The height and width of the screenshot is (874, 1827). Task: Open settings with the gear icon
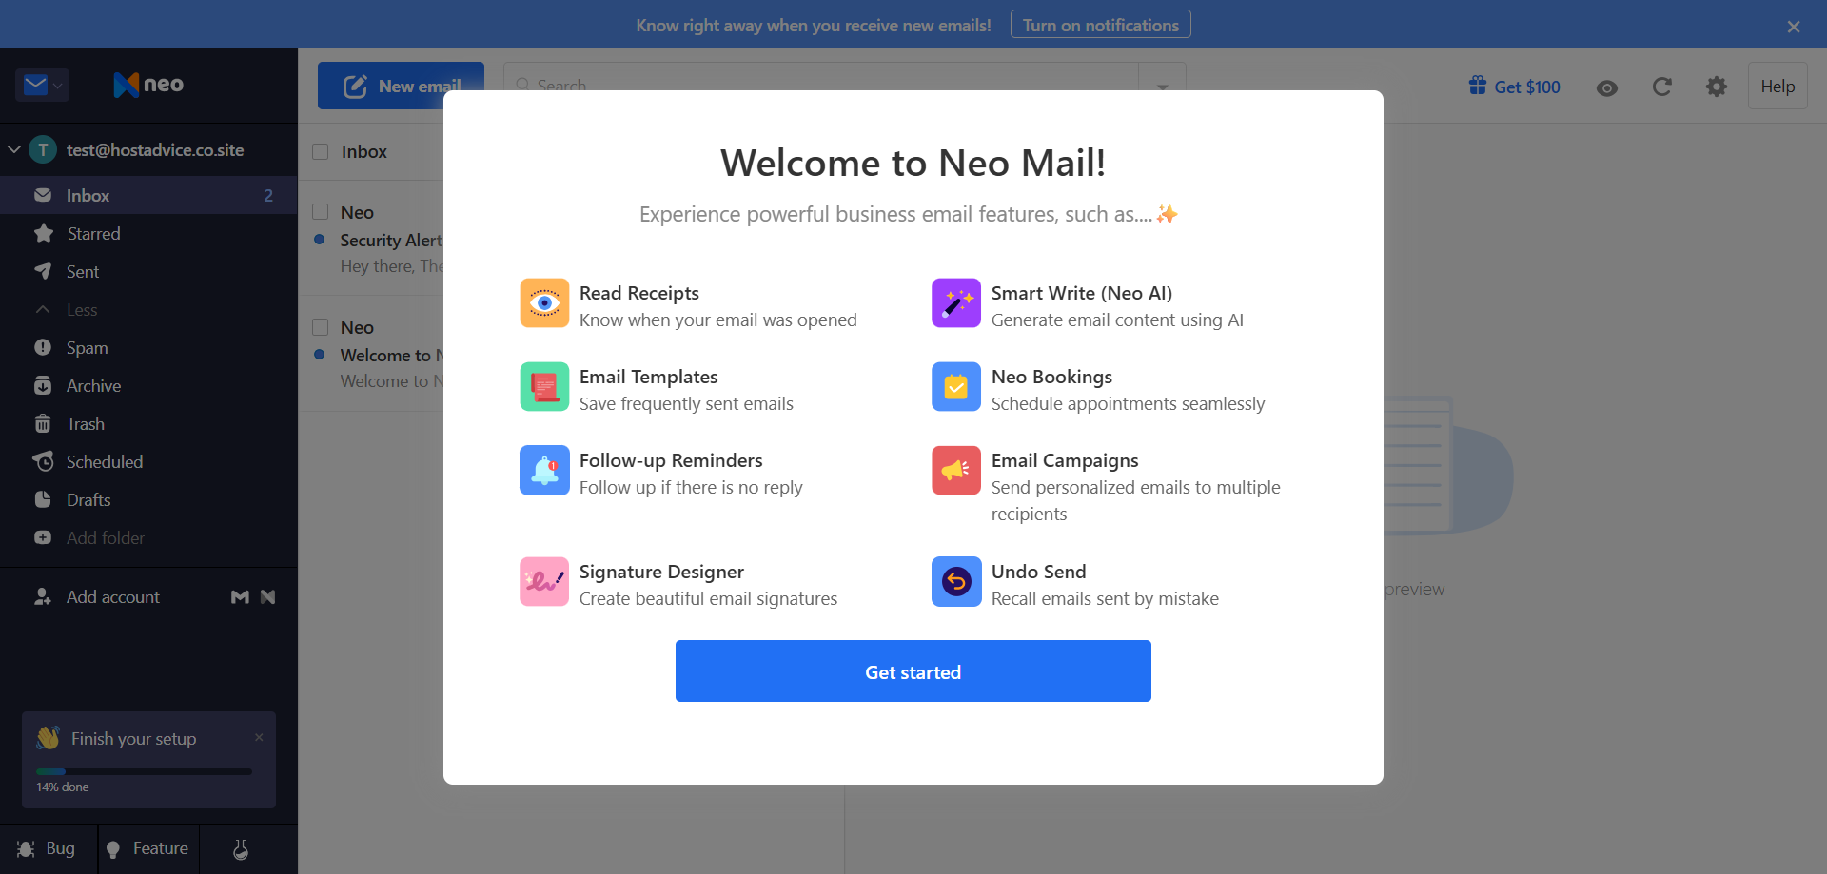pyautogui.click(x=1717, y=87)
